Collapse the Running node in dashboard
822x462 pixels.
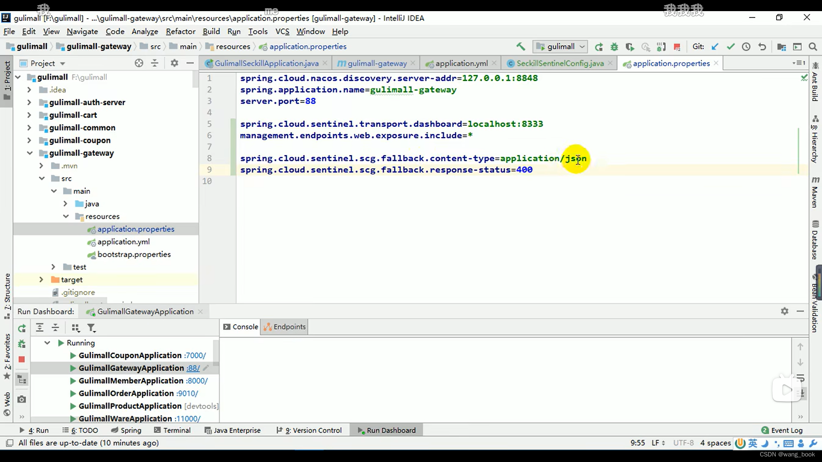click(47, 343)
